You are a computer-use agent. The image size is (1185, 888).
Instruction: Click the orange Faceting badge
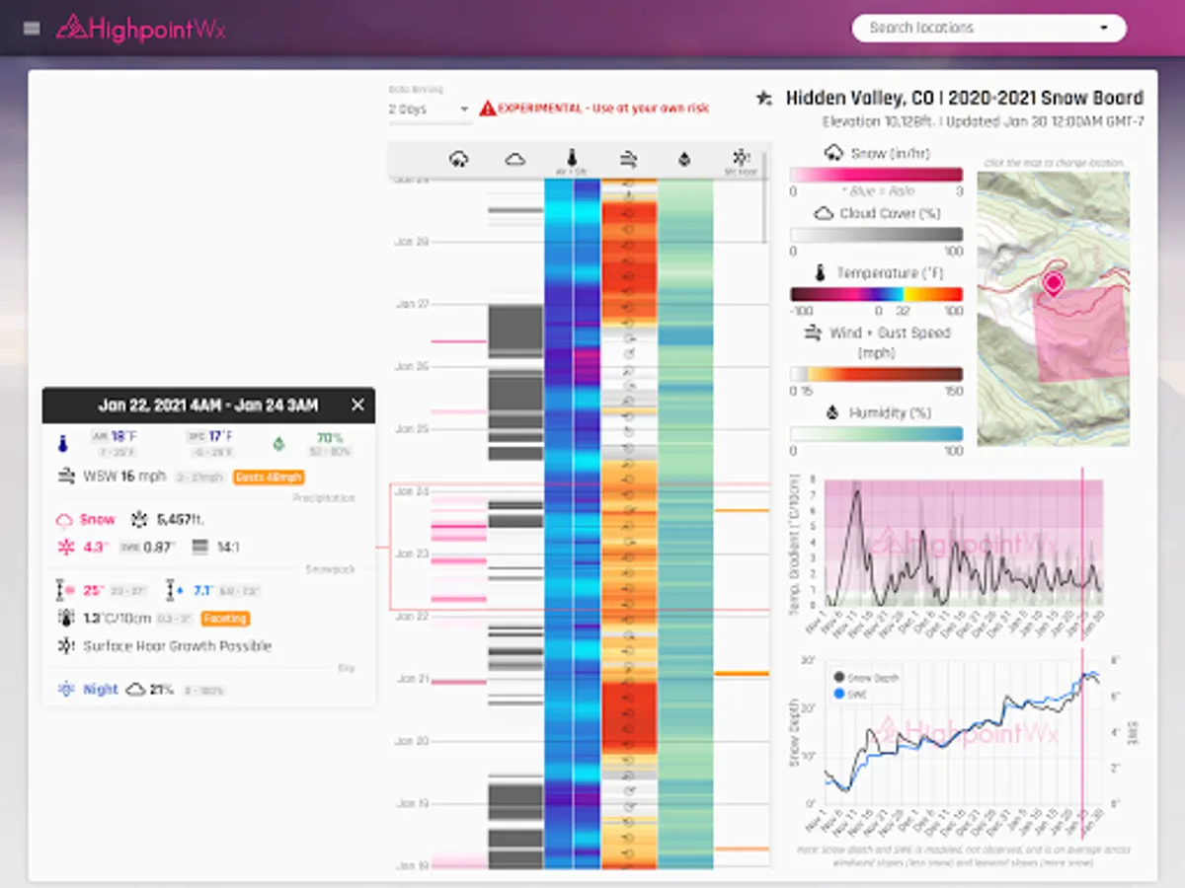pyautogui.click(x=225, y=619)
